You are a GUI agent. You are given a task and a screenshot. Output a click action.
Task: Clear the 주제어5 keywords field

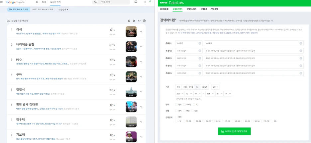click(x=301, y=73)
